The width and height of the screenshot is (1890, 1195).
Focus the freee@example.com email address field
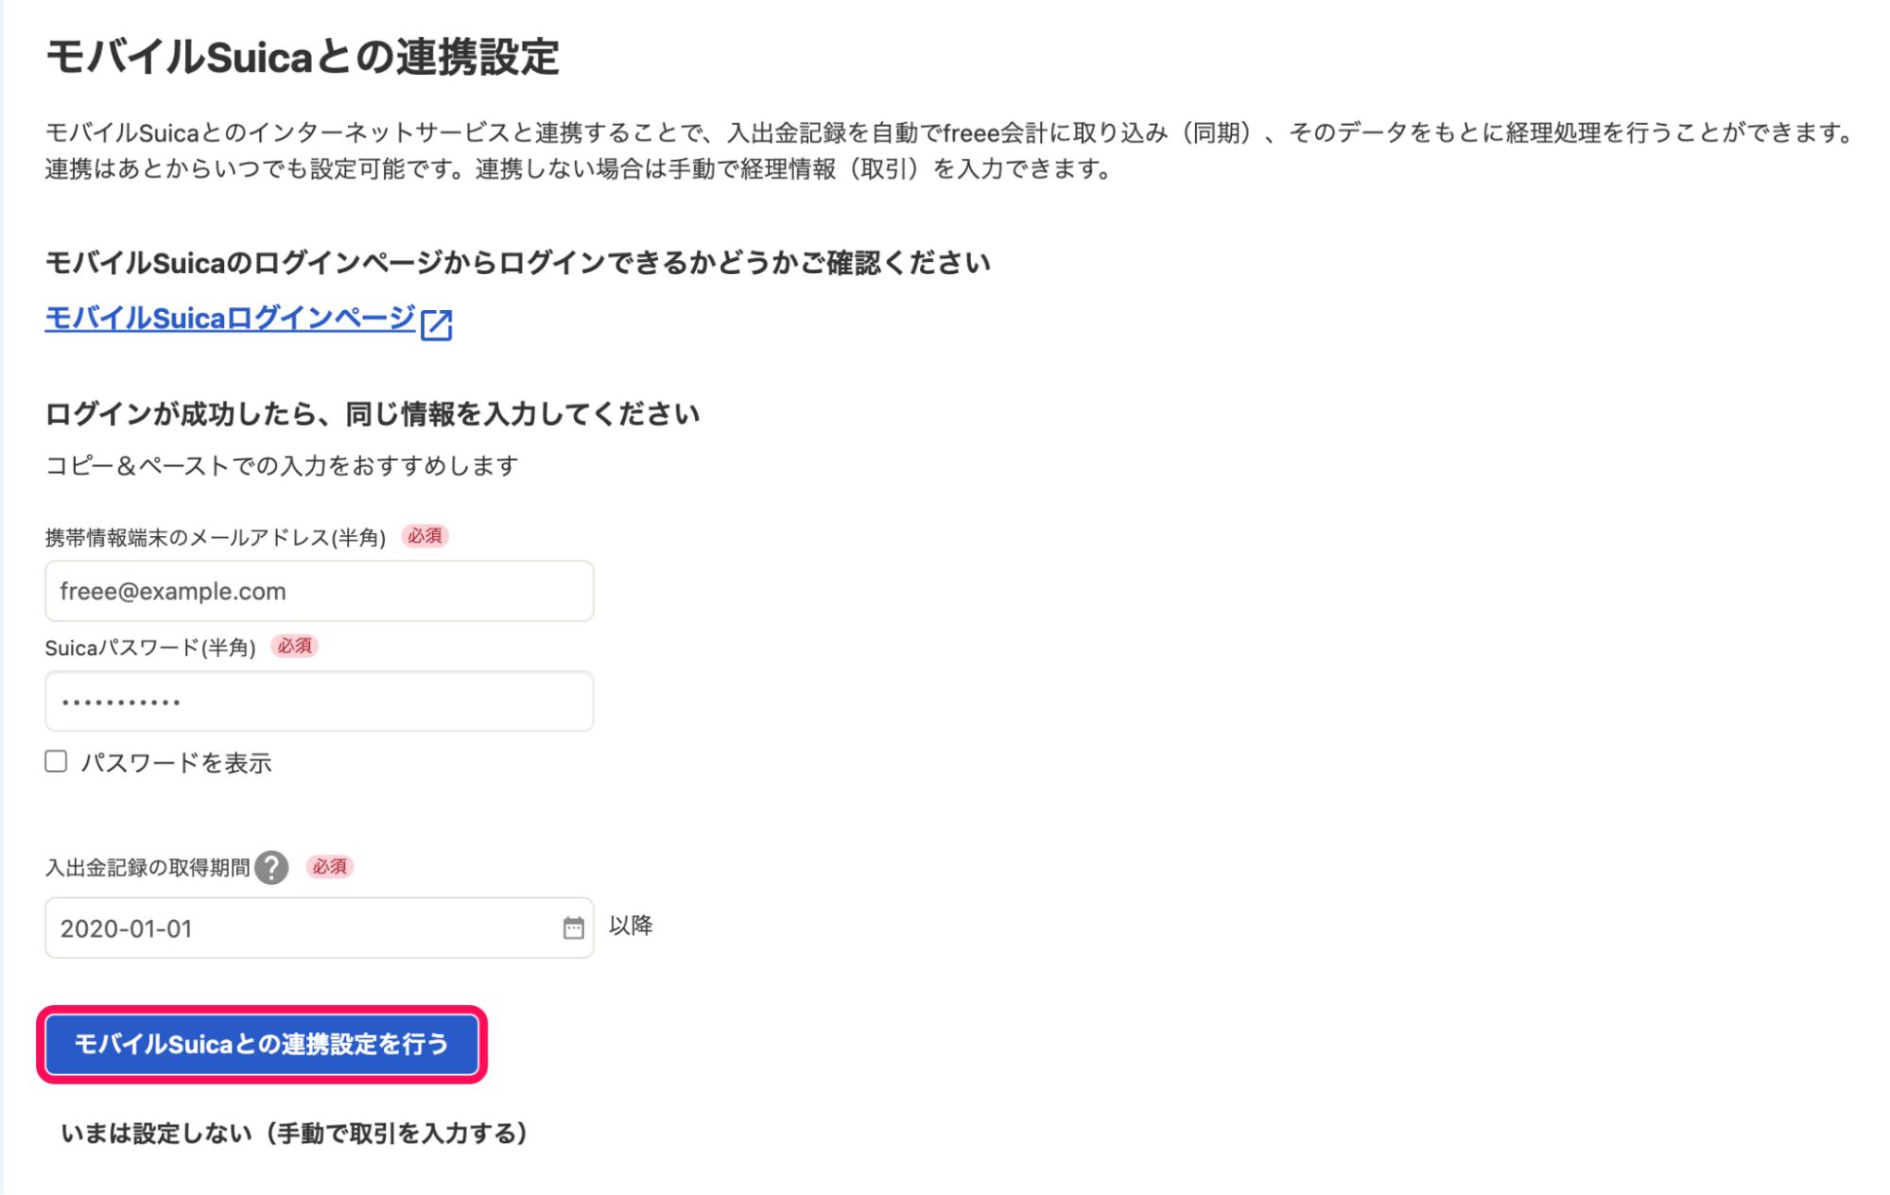pos(319,591)
